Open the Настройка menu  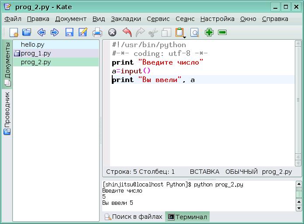(x=217, y=19)
